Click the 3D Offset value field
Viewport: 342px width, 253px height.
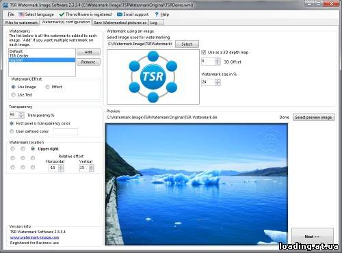pos(208,62)
